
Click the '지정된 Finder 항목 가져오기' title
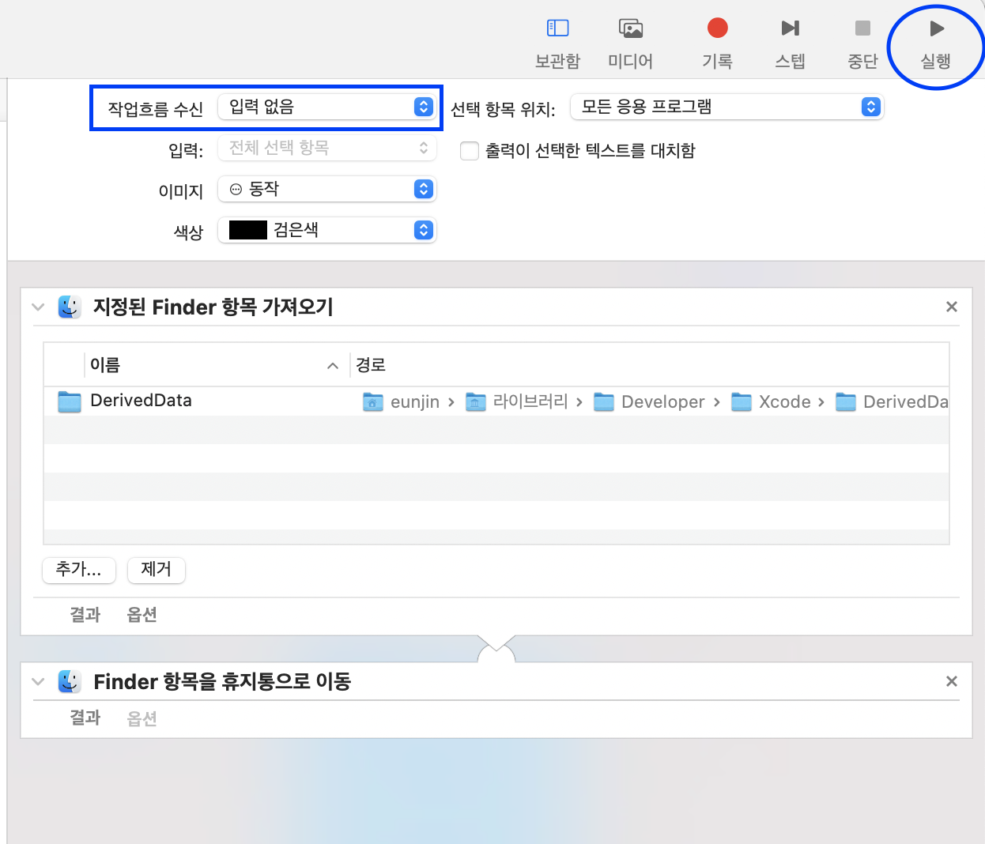[213, 307]
